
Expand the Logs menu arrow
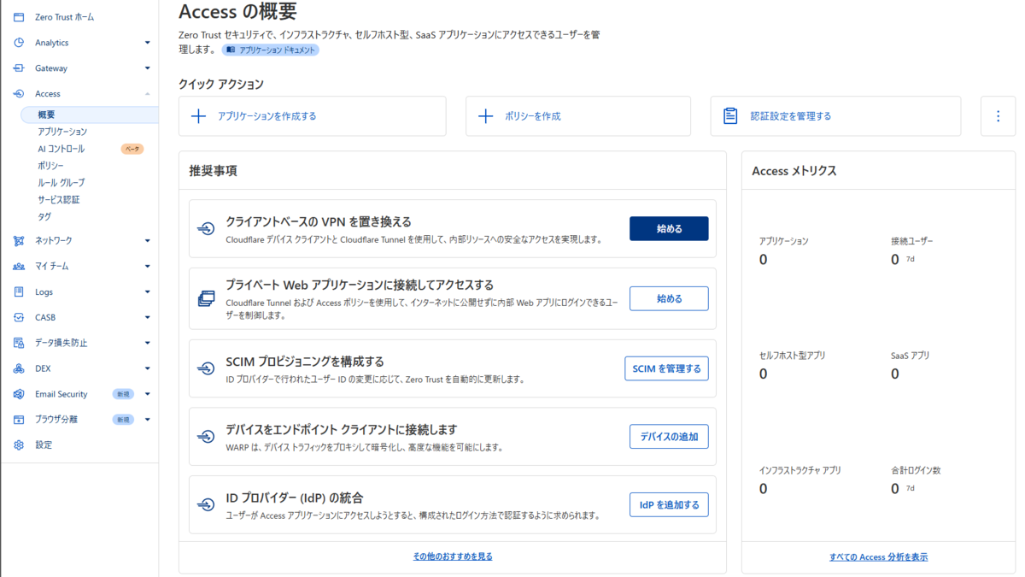click(x=148, y=292)
